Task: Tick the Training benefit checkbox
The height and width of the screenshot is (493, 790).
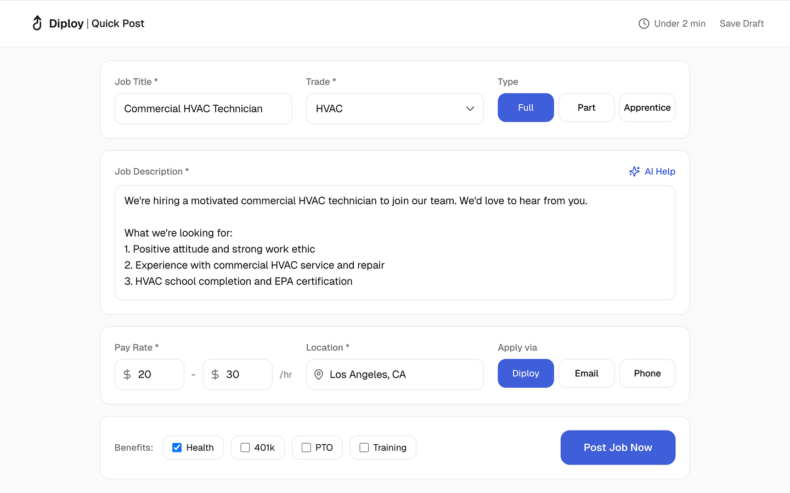Action: (x=364, y=448)
